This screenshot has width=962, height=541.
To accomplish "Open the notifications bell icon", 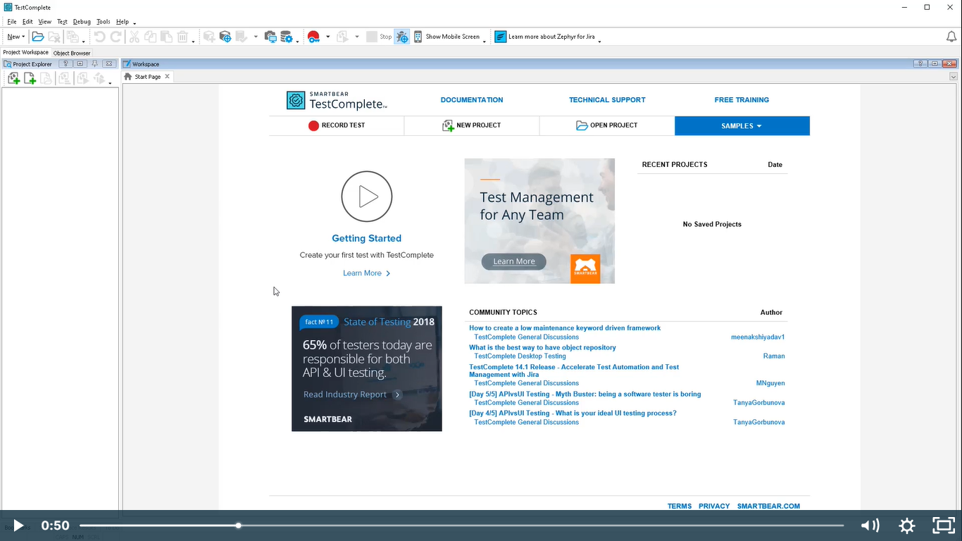I will pyautogui.click(x=951, y=37).
